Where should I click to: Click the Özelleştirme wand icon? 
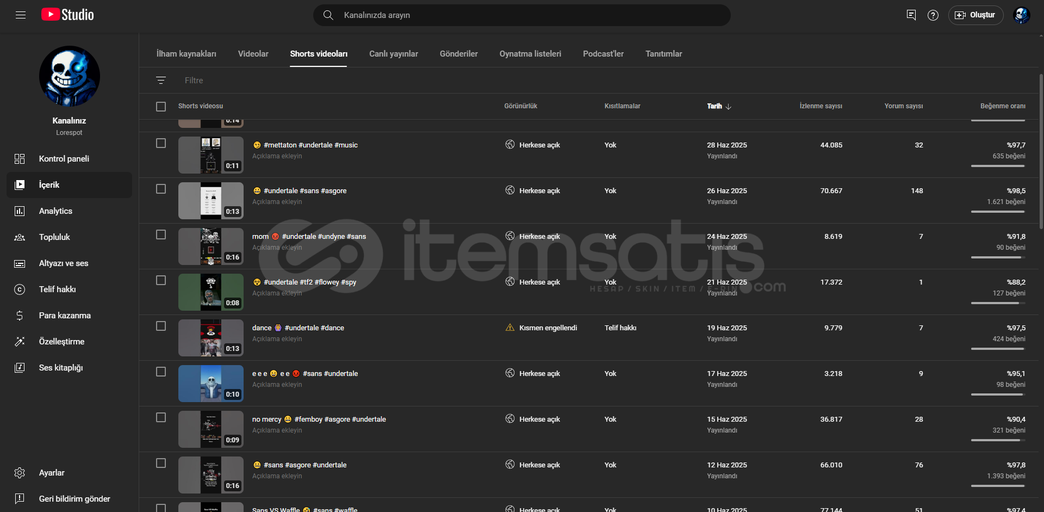(x=20, y=342)
